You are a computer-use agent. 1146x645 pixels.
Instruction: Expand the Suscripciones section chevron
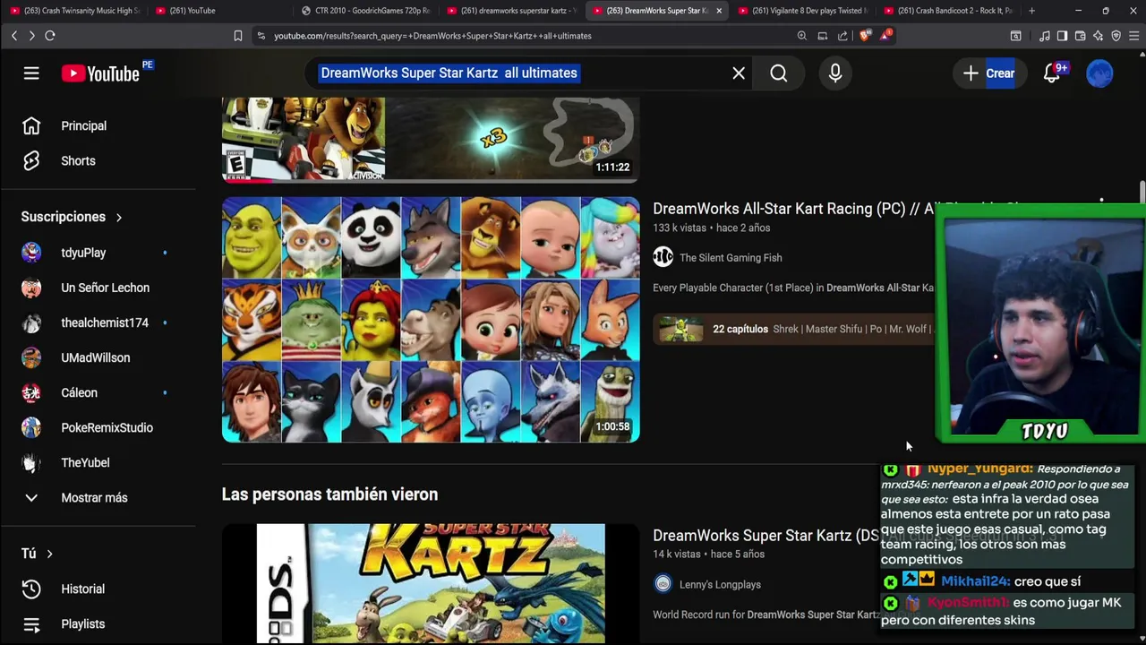pos(118,218)
